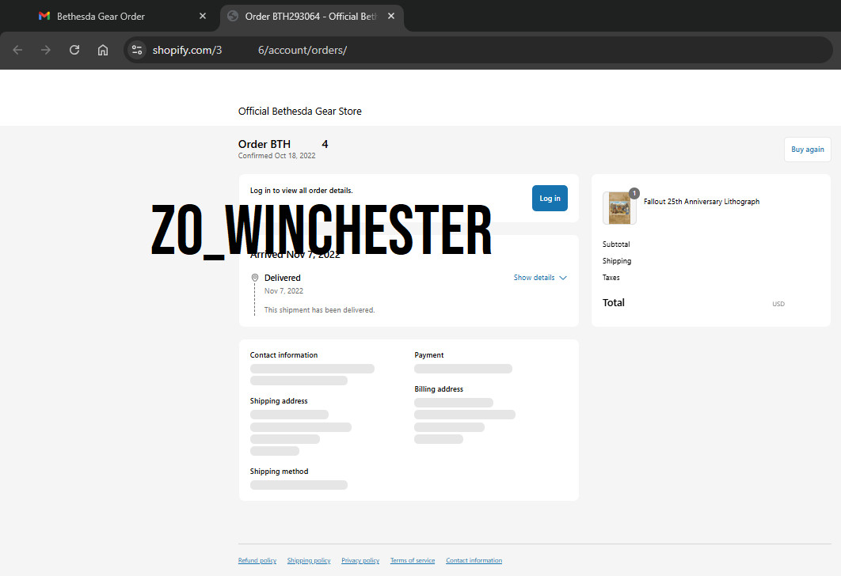Viewport: 841px width, 576px height.
Task: Close the Bethesda Gear Order tab
Action: (203, 16)
